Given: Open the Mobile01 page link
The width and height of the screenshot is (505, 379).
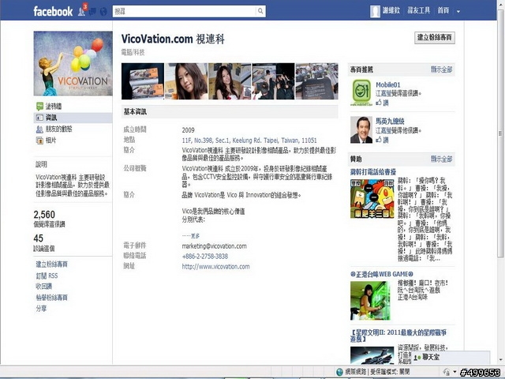Looking at the screenshot, I should [x=388, y=84].
